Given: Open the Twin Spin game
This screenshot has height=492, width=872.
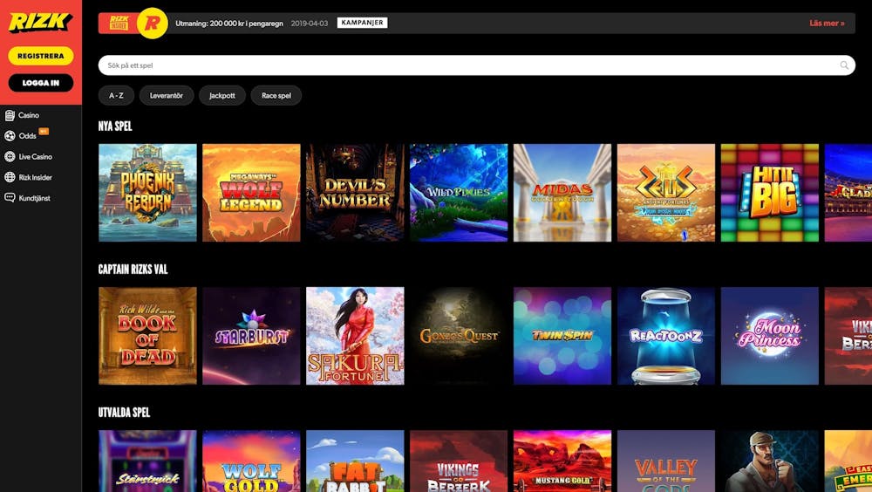Looking at the screenshot, I should (x=562, y=336).
